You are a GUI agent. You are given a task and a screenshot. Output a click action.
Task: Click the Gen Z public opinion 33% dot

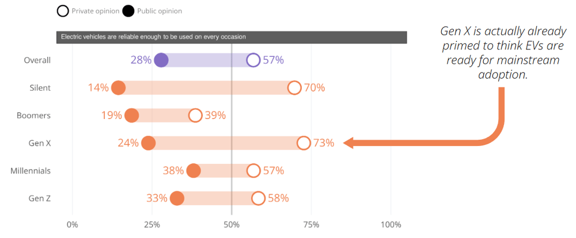(x=177, y=198)
